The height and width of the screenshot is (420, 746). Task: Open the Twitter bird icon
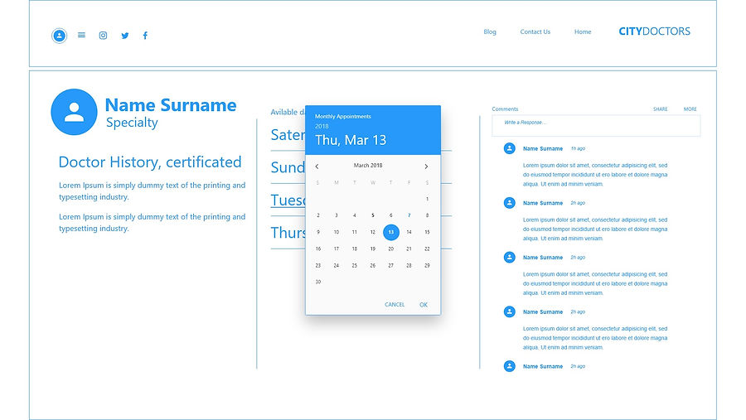click(124, 36)
